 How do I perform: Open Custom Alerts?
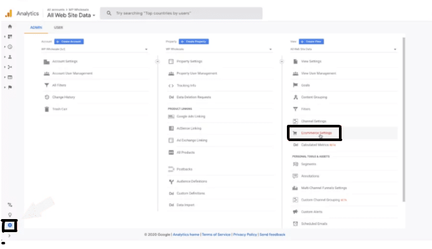pos(312,212)
